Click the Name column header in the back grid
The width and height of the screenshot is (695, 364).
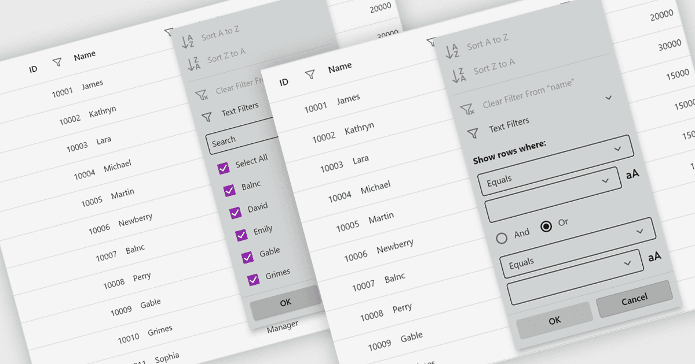85,56
